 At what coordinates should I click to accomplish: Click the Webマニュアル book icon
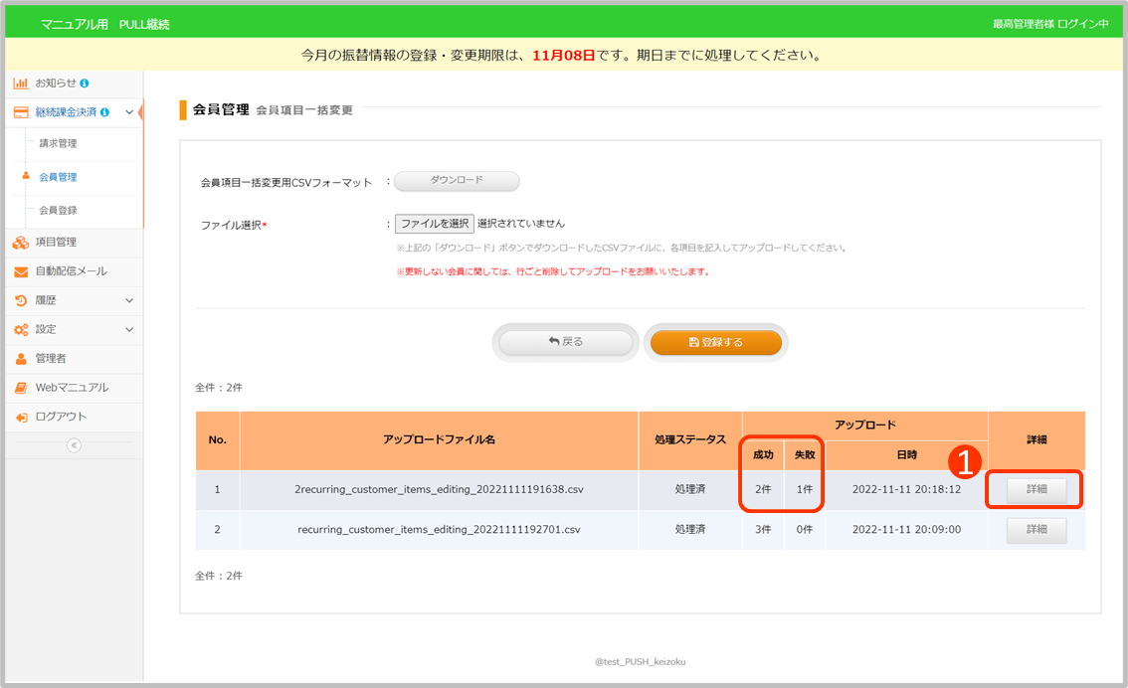point(21,388)
